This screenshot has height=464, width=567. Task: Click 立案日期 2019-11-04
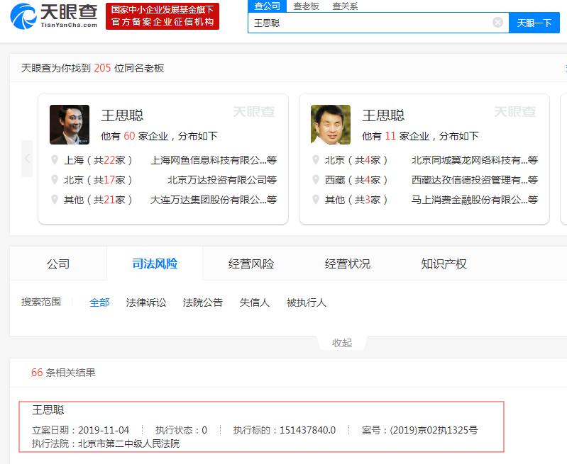(104, 430)
